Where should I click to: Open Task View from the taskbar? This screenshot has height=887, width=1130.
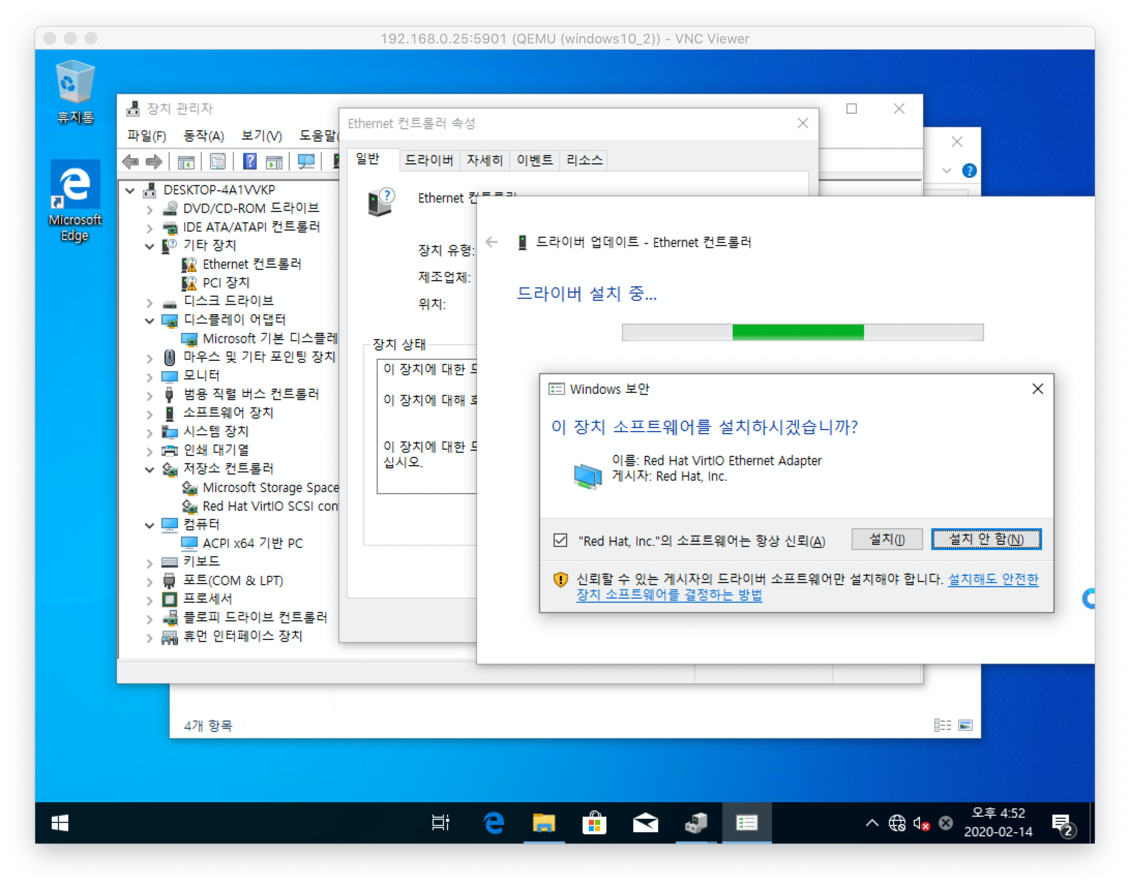pyautogui.click(x=441, y=822)
